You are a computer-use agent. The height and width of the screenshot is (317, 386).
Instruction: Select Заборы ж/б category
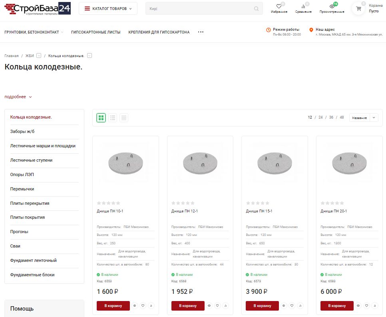pos(22,132)
